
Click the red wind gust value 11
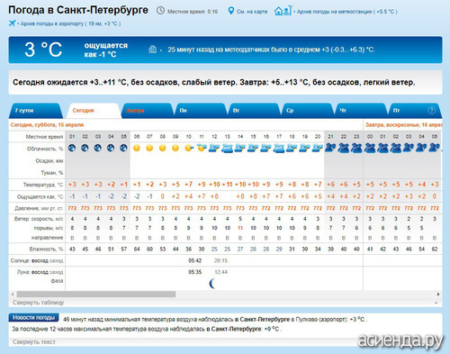[240, 228]
